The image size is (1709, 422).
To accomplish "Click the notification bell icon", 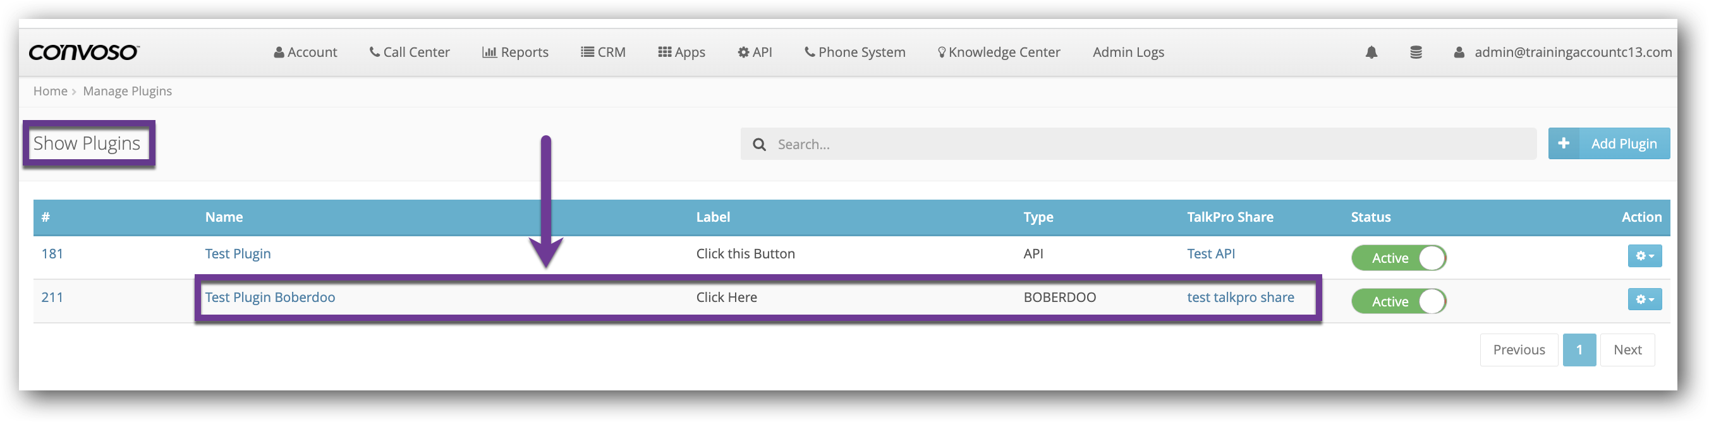I will [x=1371, y=52].
